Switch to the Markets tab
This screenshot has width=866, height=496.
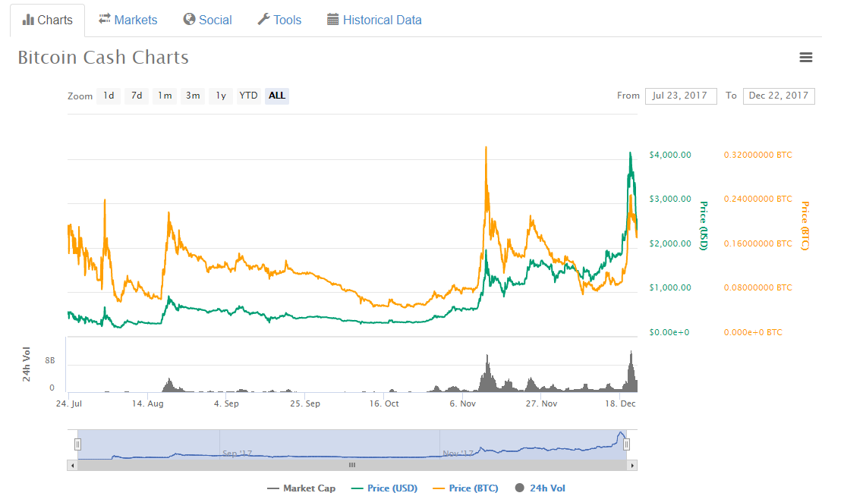click(x=128, y=20)
